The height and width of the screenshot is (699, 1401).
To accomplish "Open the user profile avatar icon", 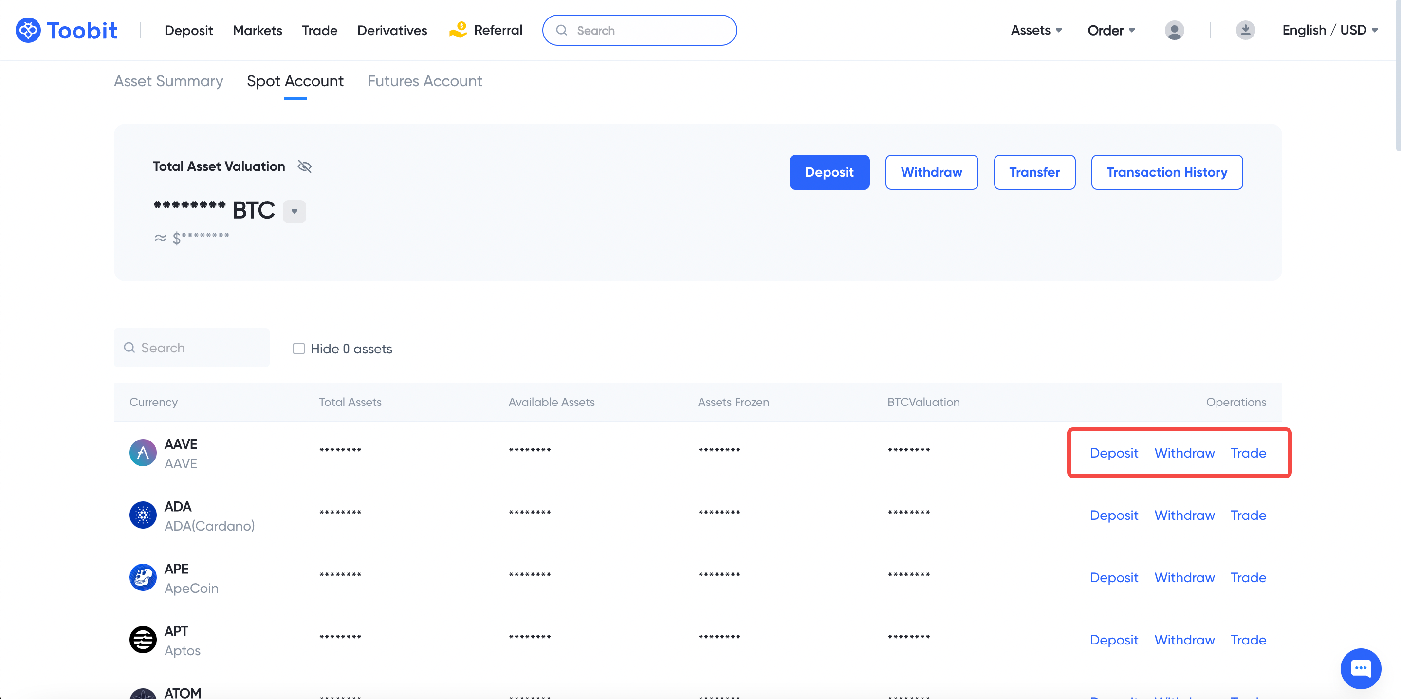I will click(x=1174, y=30).
